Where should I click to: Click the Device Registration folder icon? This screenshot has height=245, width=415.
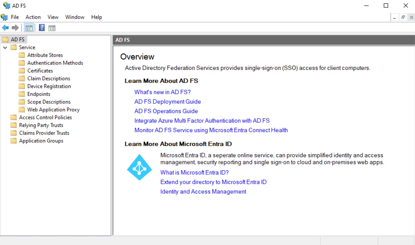[22, 86]
